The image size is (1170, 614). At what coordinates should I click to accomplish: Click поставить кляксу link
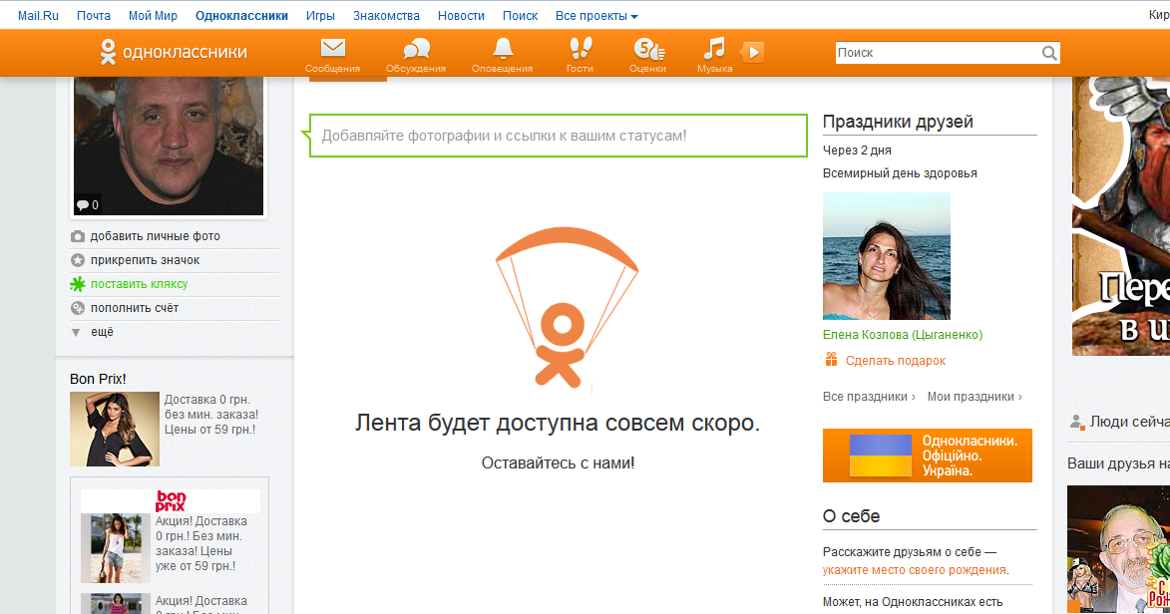tap(139, 284)
